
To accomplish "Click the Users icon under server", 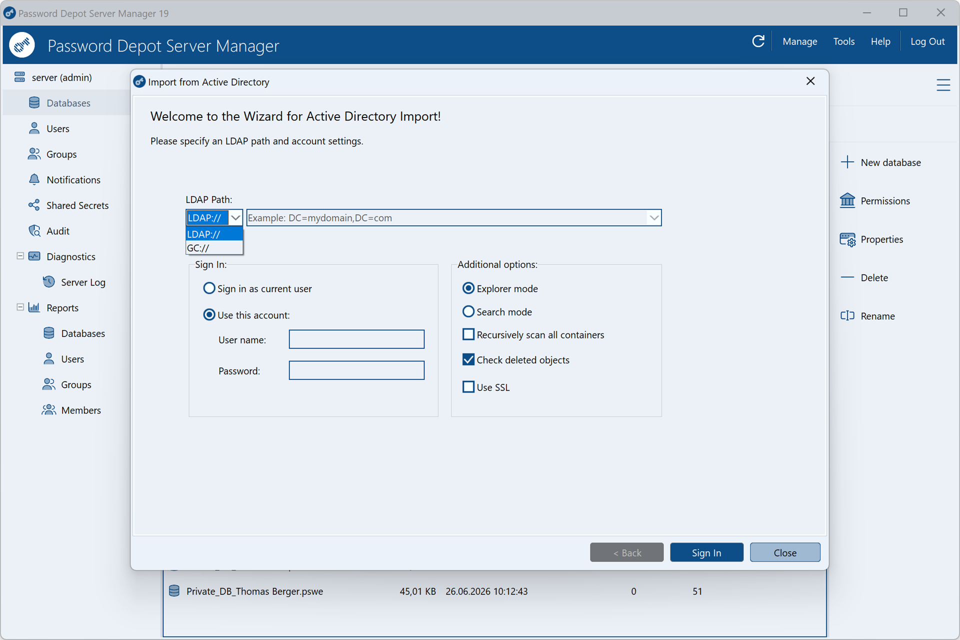I will [34, 128].
